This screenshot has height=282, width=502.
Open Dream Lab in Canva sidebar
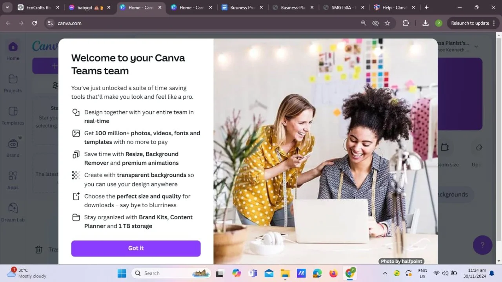point(13,213)
